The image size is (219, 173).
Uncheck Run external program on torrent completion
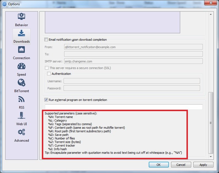[46, 100]
